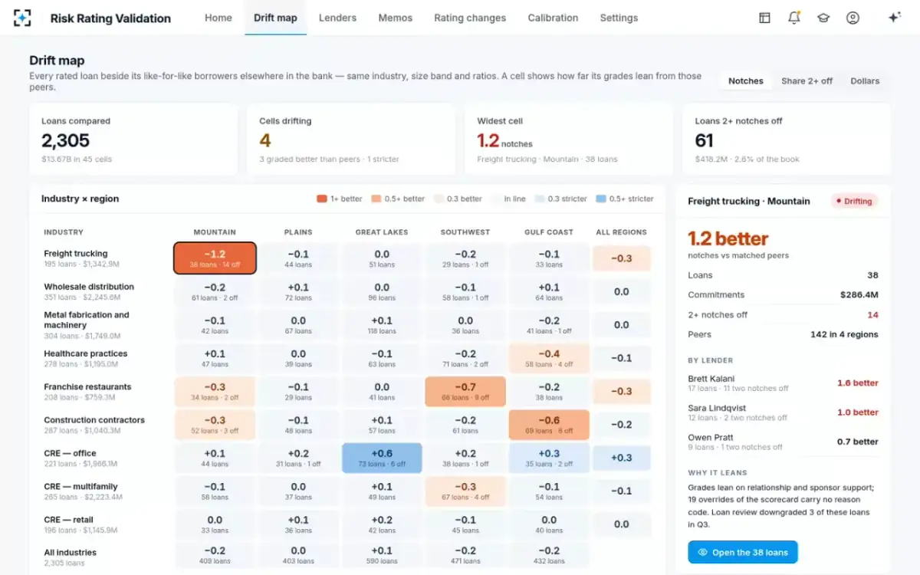Click the Open the 38 loans button
This screenshot has width=920, height=575.
pos(743,552)
